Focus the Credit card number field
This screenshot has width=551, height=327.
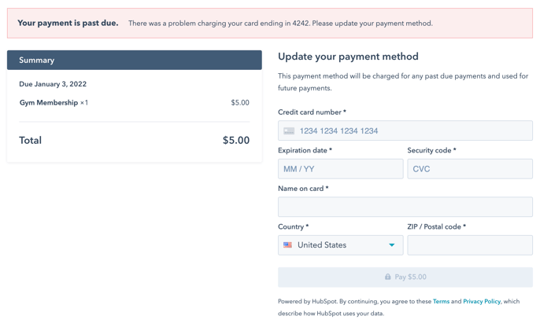coord(405,130)
